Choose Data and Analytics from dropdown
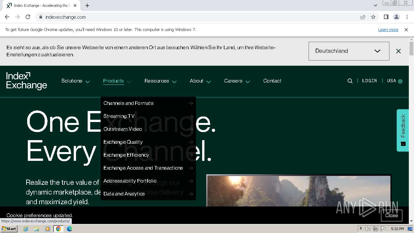Image resolution: width=414 pixels, height=233 pixels. click(124, 194)
